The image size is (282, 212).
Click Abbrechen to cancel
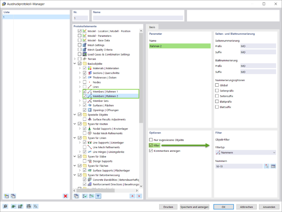click(246, 207)
